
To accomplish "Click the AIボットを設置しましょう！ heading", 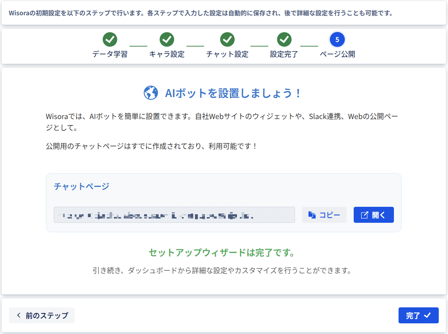I will click(x=234, y=93).
